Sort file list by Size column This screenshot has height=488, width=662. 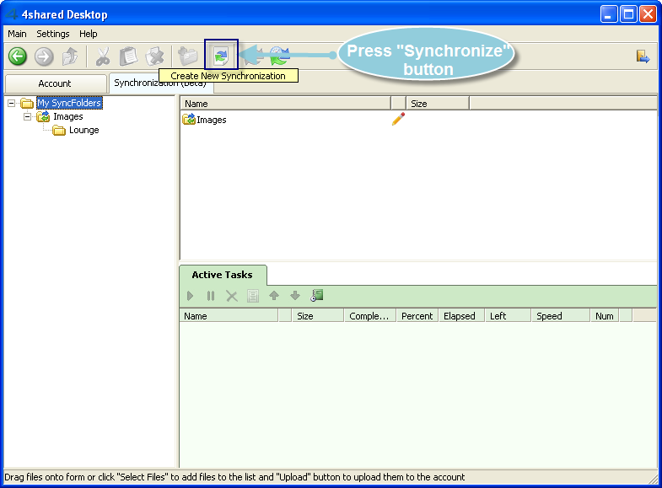[437, 104]
